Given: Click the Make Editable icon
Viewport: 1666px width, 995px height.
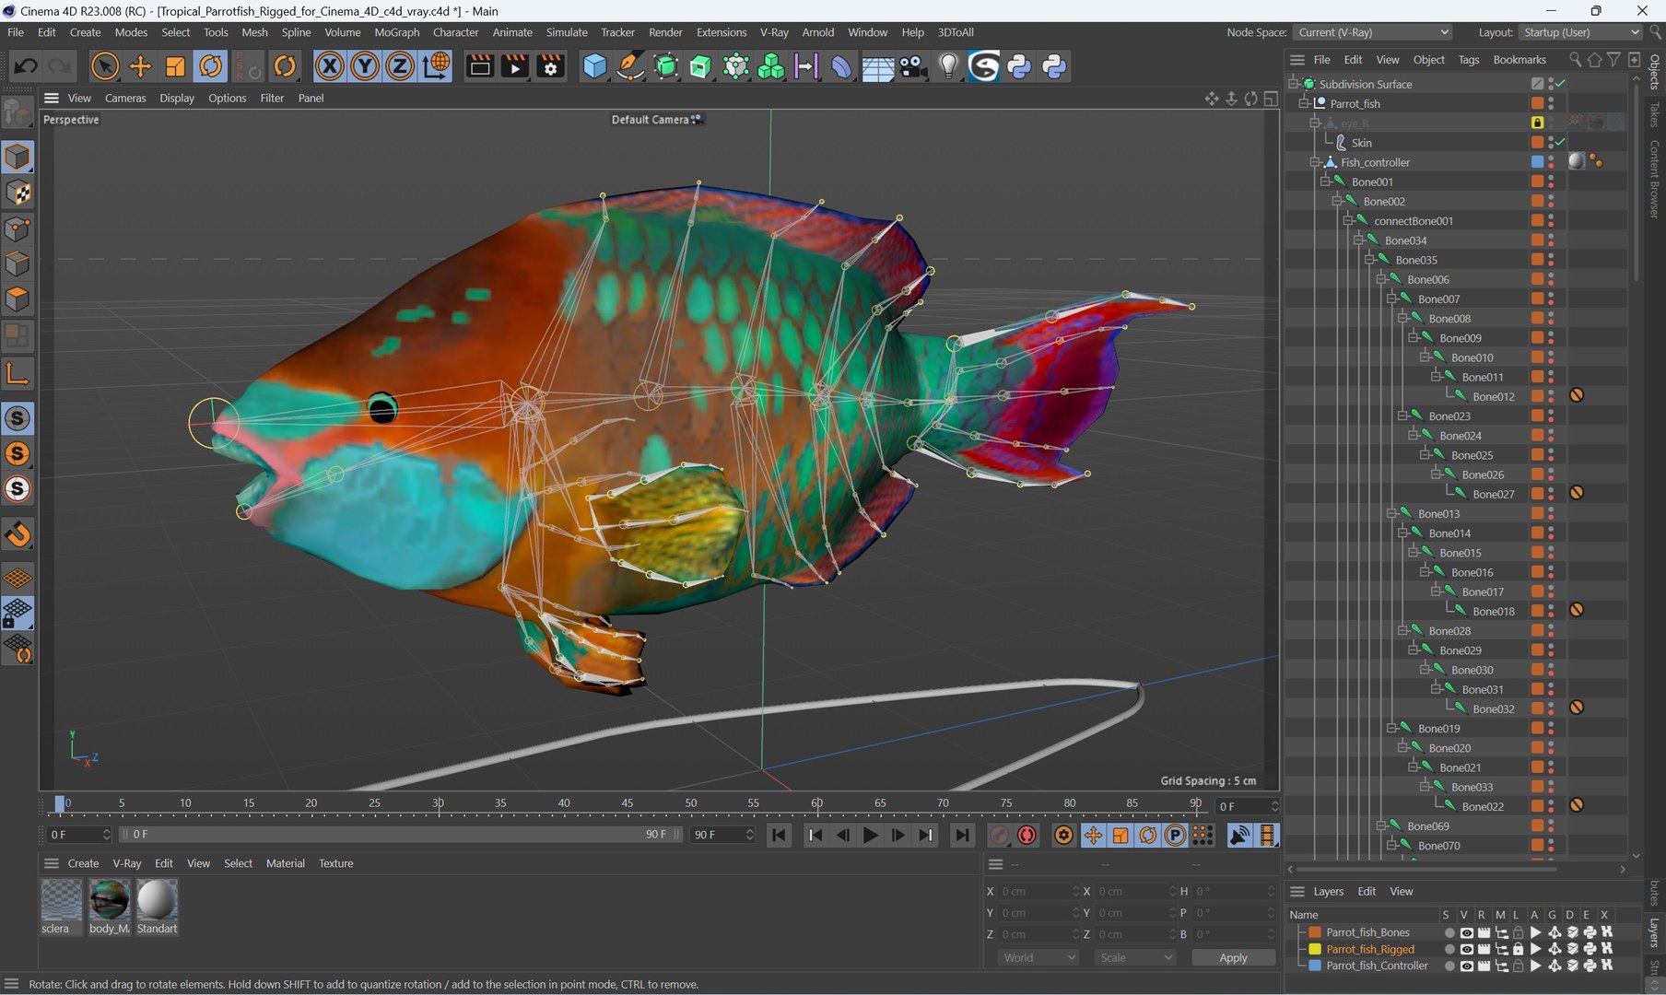Looking at the screenshot, I should pos(18,112).
